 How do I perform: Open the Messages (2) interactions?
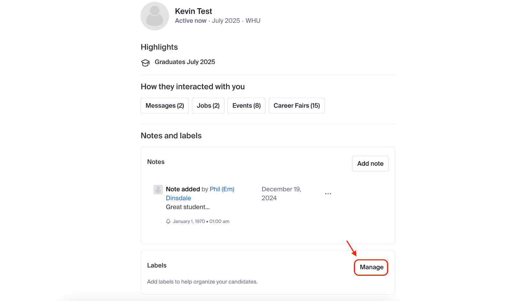[164, 106]
